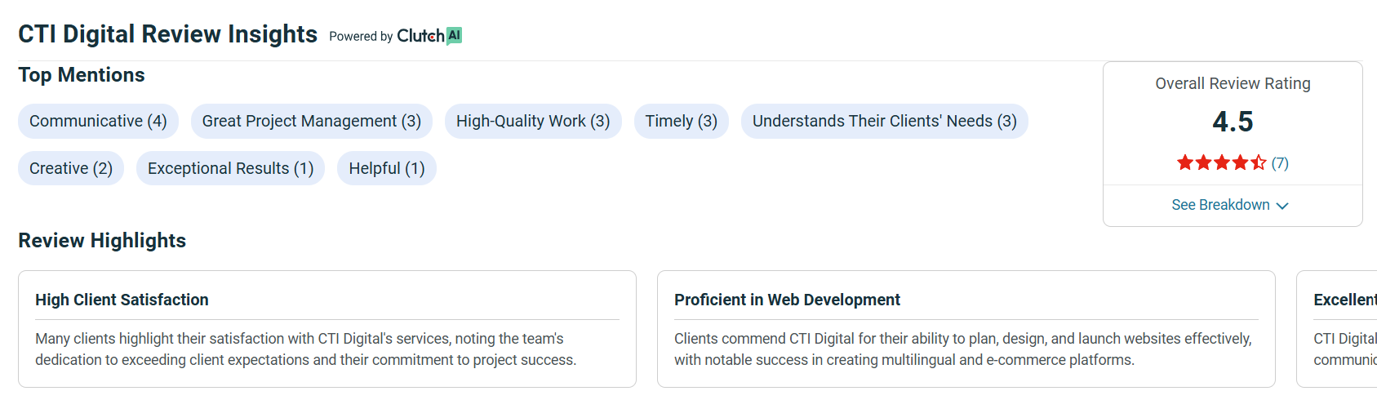The height and width of the screenshot is (400, 1377).
Task: Open See Breakdown link
Action: coord(1230,205)
